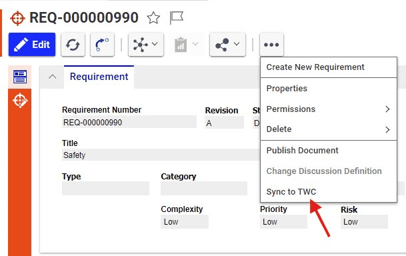Click the blue Edit button

tap(32, 45)
